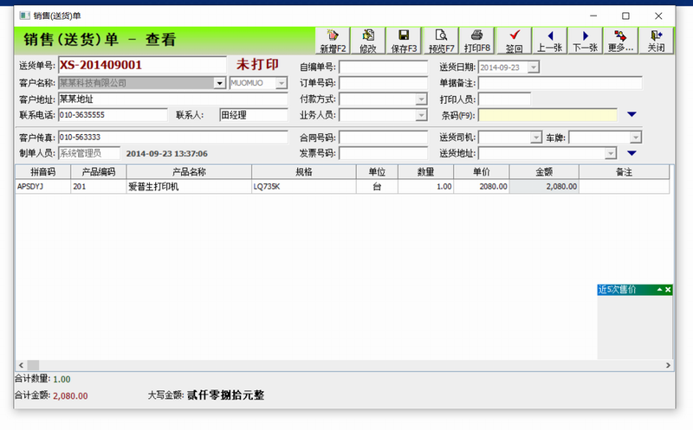Save the order with 保存F3
693x430 pixels.
[404, 41]
